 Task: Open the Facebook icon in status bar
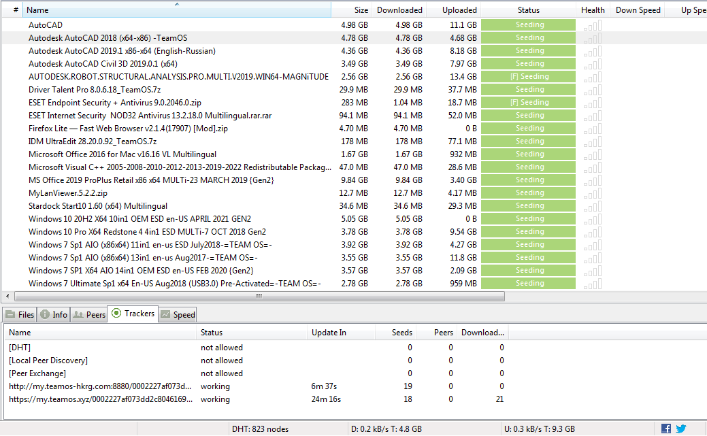click(666, 429)
